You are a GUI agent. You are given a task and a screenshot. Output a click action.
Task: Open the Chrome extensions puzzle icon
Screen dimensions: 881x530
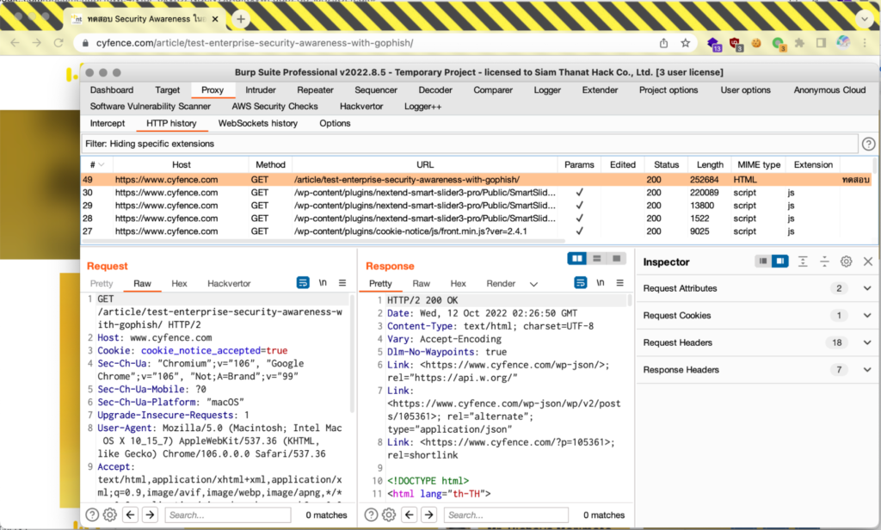pos(799,43)
